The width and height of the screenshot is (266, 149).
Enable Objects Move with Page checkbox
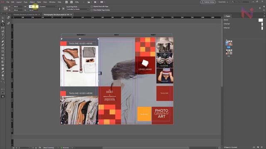92,7
